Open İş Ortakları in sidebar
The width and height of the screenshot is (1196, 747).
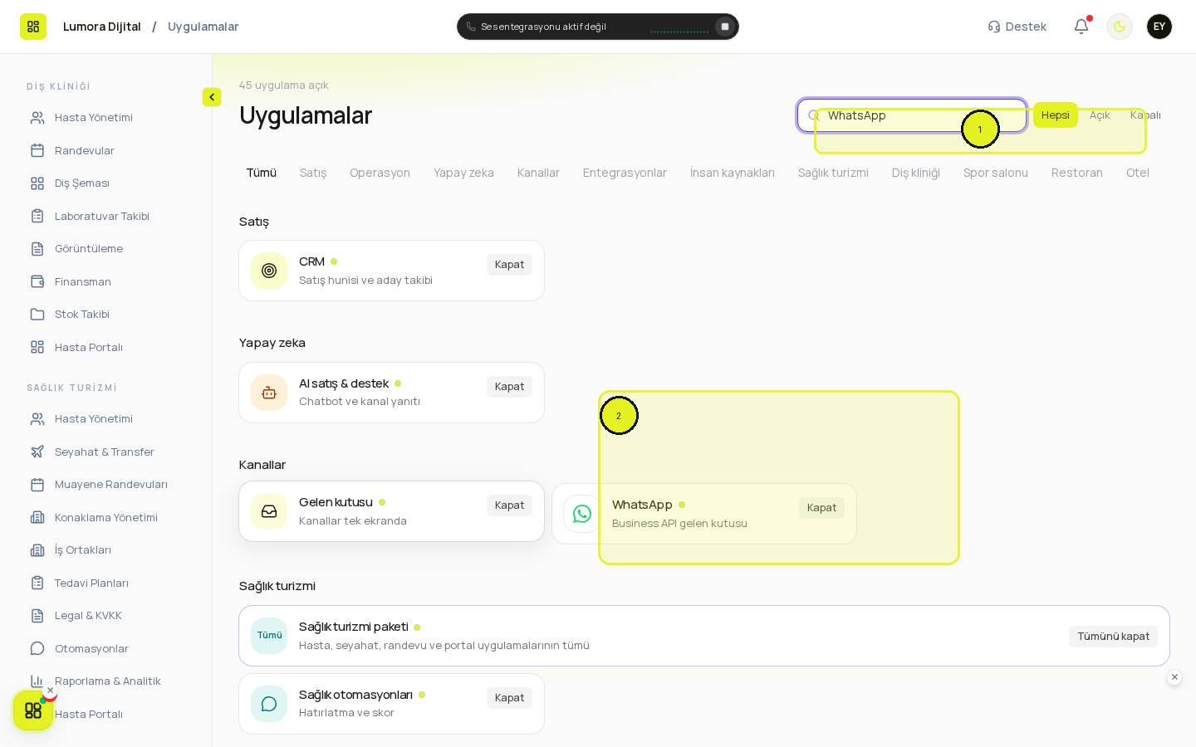click(106, 550)
